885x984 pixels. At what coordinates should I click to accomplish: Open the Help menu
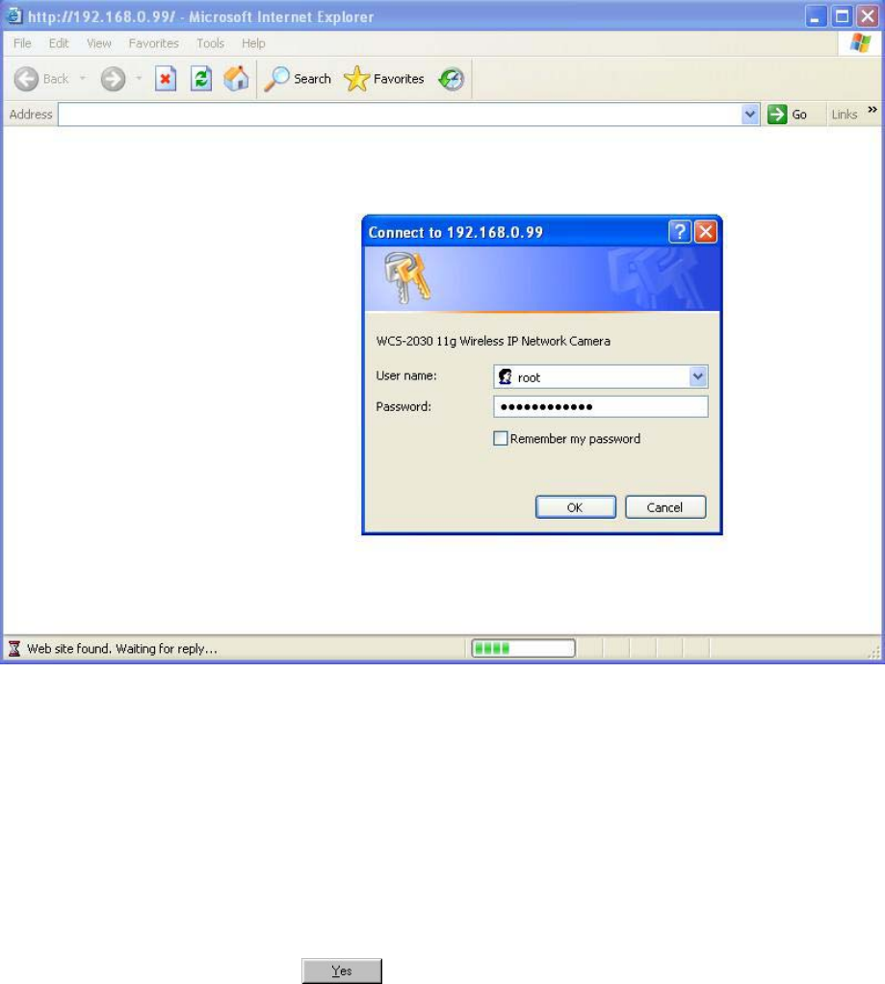(253, 43)
